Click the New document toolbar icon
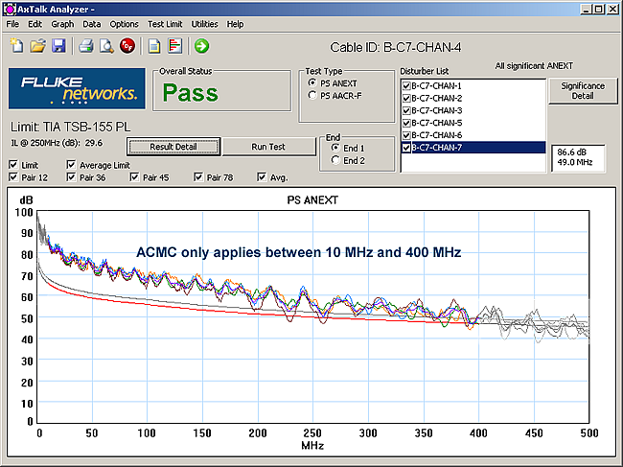The height and width of the screenshot is (467, 623). (16, 46)
